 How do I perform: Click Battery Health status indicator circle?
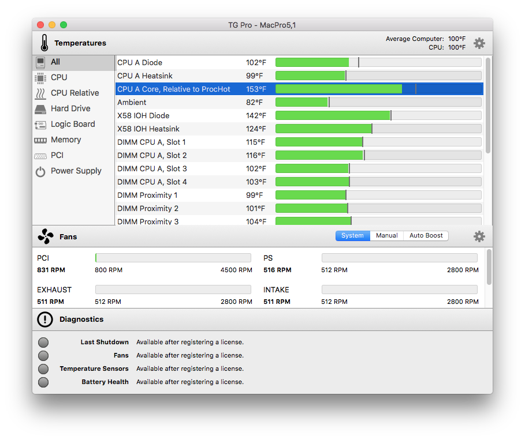(x=43, y=382)
